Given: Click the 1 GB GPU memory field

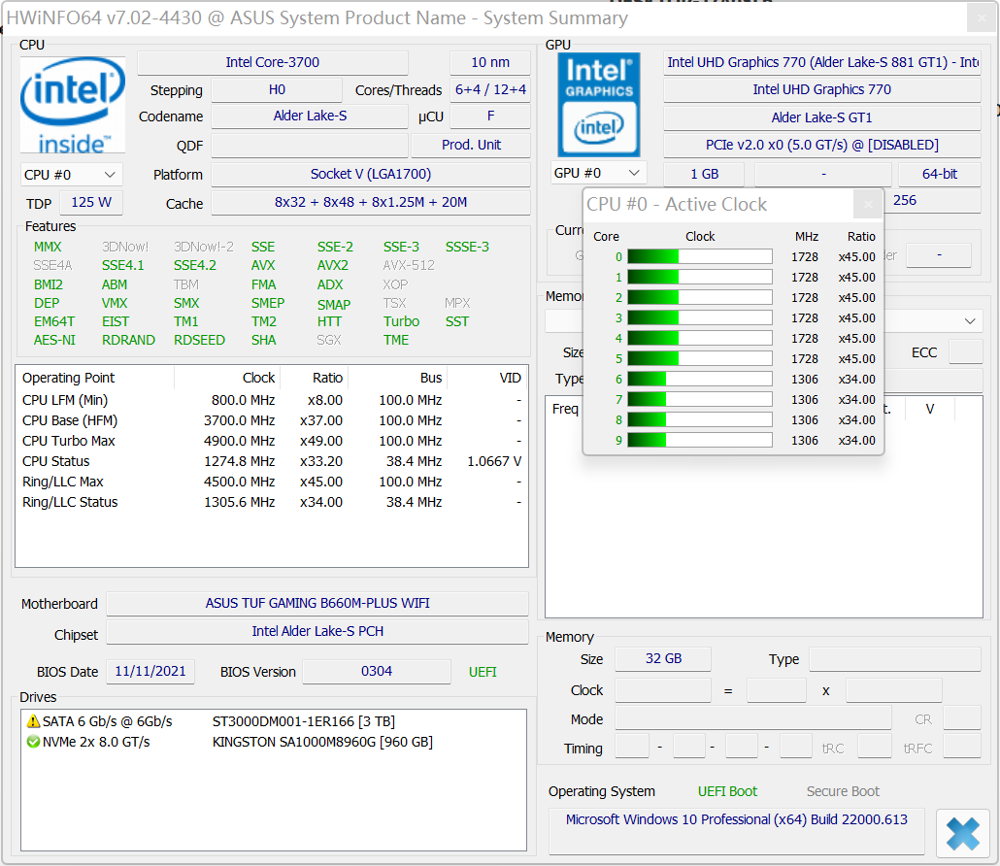Looking at the screenshot, I should 704,174.
